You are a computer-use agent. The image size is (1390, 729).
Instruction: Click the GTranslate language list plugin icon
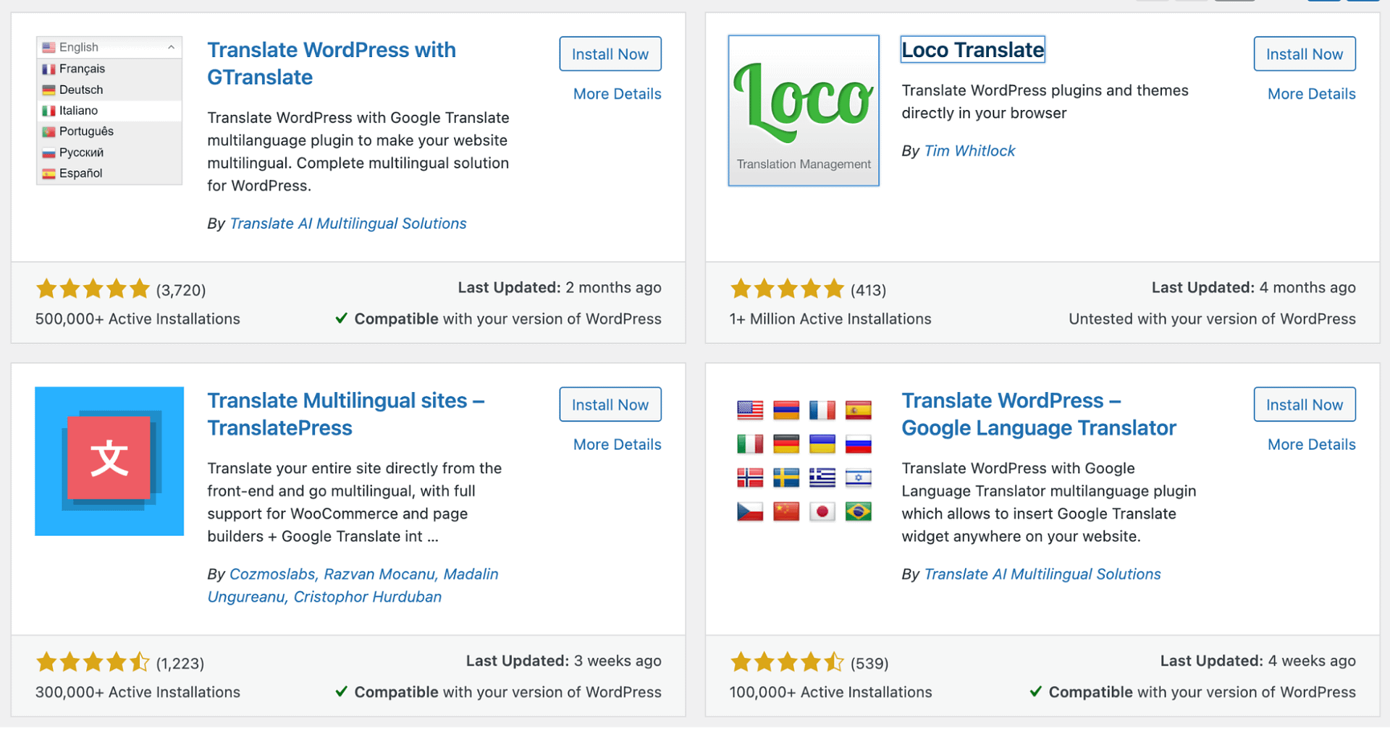[109, 111]
